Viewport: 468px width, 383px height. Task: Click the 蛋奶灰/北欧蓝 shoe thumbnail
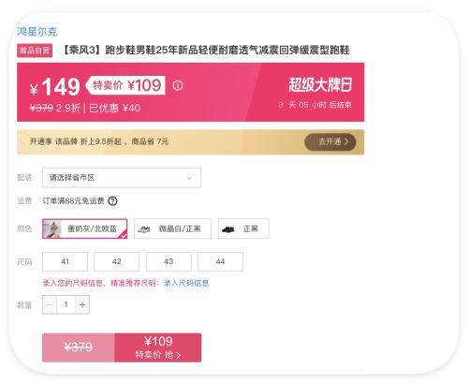(52, 228)
